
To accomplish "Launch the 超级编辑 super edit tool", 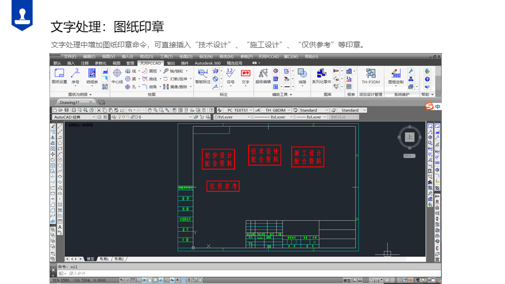I will [x=263, y=76].
